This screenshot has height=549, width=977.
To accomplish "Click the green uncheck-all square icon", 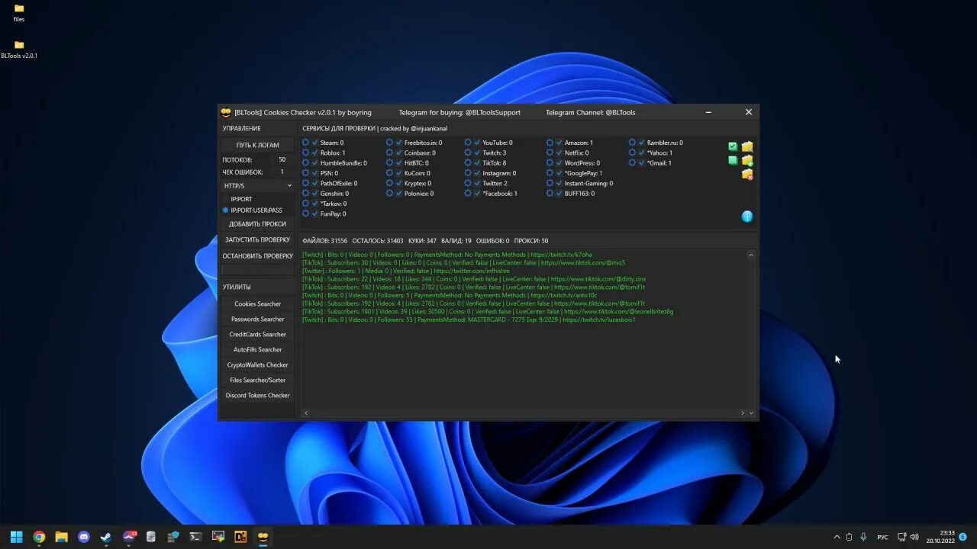I will 733,160.
